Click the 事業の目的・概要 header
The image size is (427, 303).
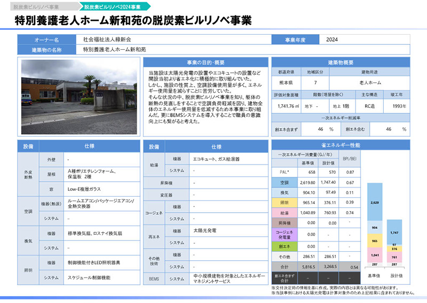[x=205, y=63]
